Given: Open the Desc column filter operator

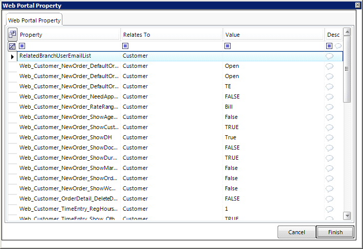Looking at the screenshot, I should 329,46.
